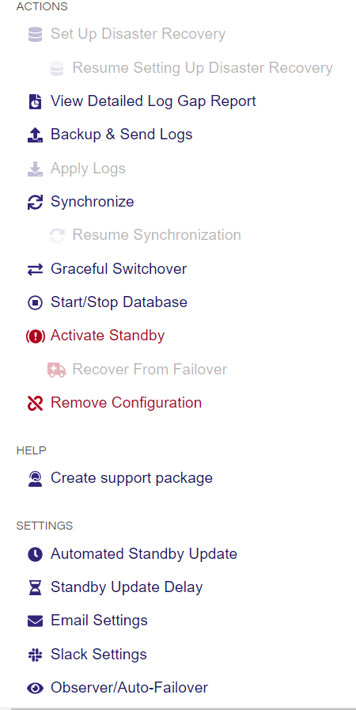Open Observer/Auto-Failover settings label
Screen dimensions: 356x710
130,688
